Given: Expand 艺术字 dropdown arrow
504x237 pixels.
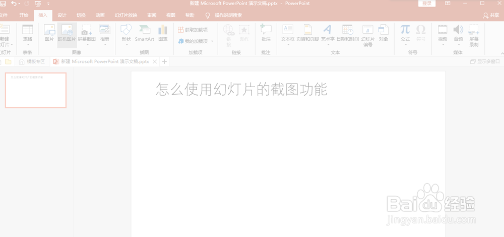Looking at the screenshot, I should tap(328, 45).
